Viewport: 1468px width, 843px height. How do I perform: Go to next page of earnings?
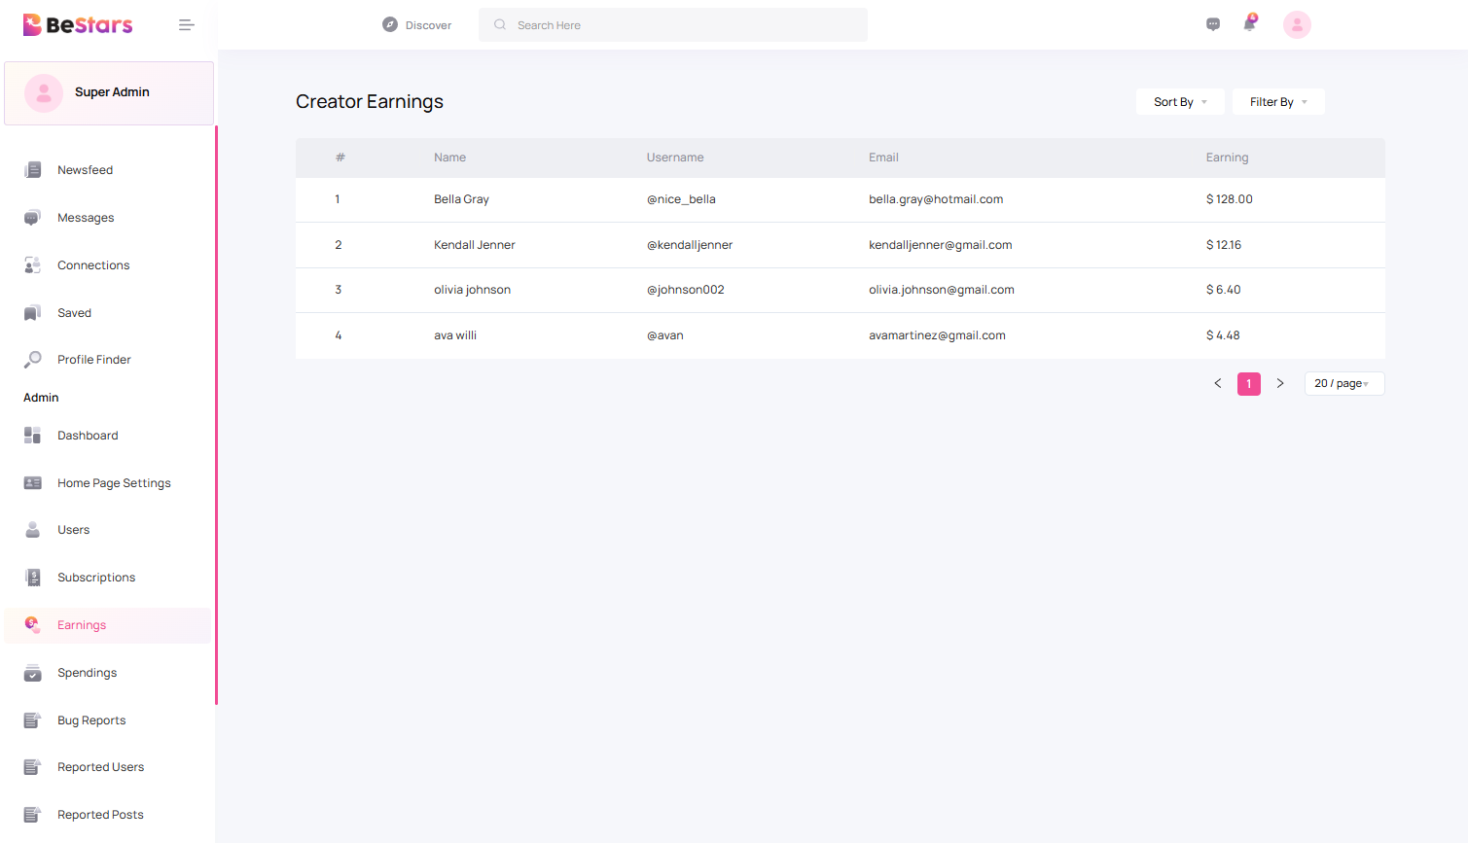(x=1280, y=384)
